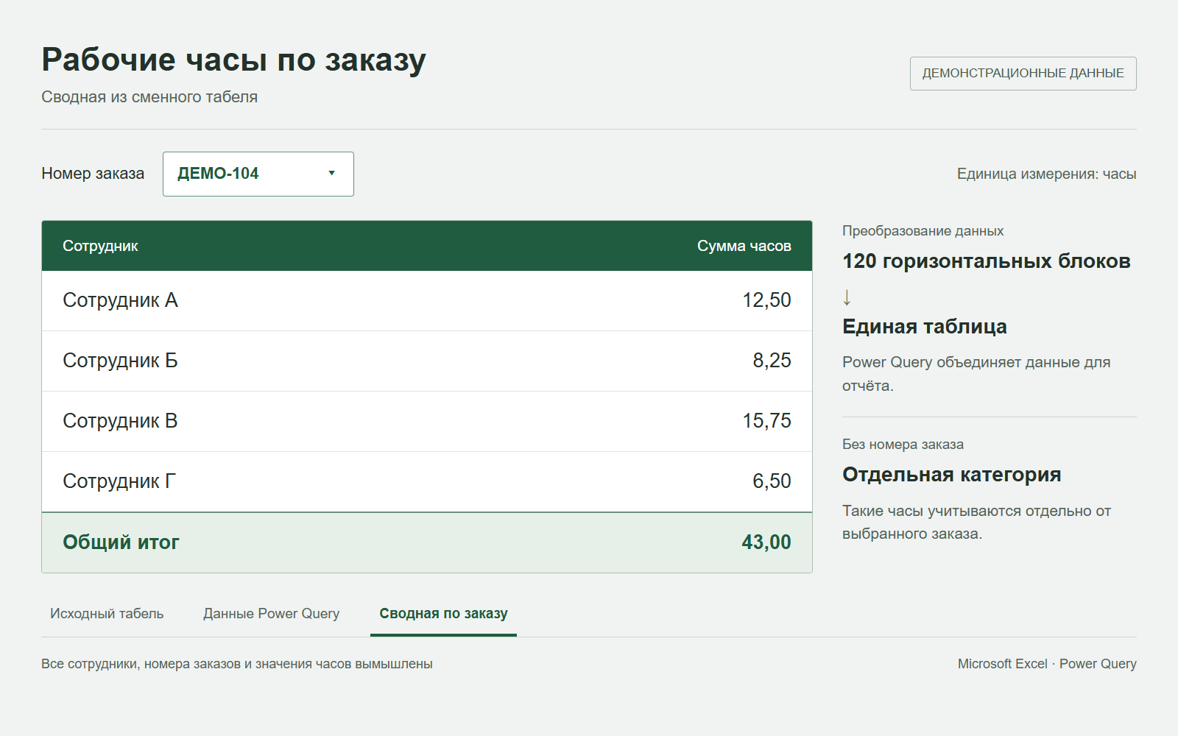
Task: Click the ДЕМОНСТРАЦИОННЫЕ ДАННЫЕ button
Action: [1023, 74]
